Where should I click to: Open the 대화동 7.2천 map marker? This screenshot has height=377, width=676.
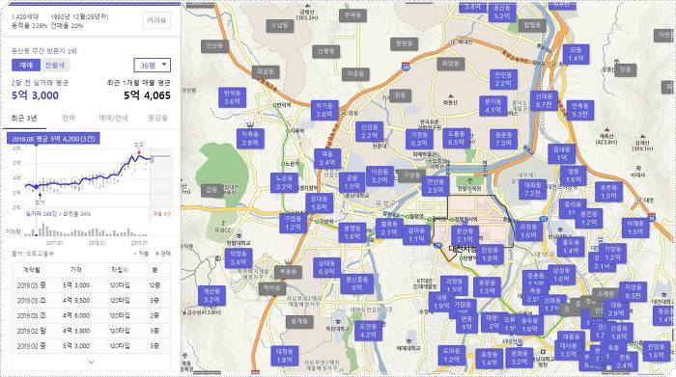click(x=532, y=189)
